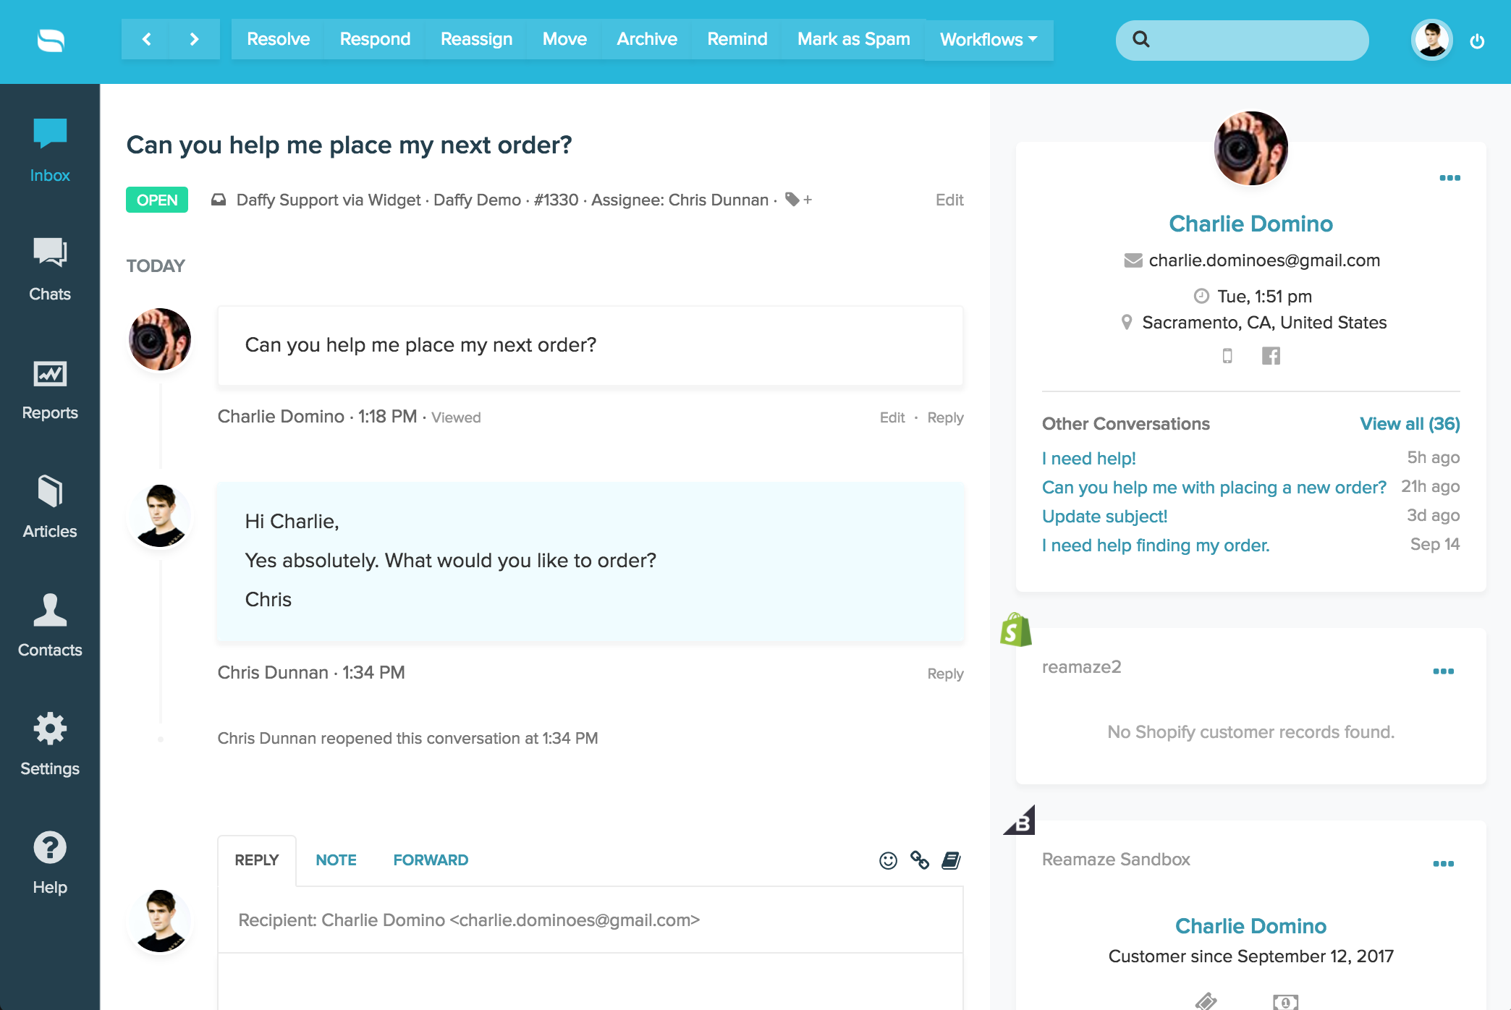Screen dimensions: 1511x1010
Task: Click the power logout icon
Action: [1477, 41]
